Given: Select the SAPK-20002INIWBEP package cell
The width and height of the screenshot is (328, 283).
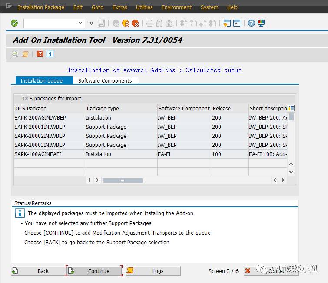Looking at the screenshot, I should [x=50, y=136].
